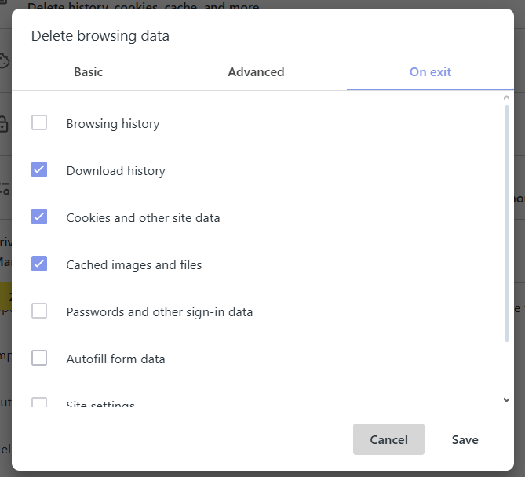Click the "Browsing history" label text
Image resolution: width=525 pixels, height=477 pixels.
113,124
